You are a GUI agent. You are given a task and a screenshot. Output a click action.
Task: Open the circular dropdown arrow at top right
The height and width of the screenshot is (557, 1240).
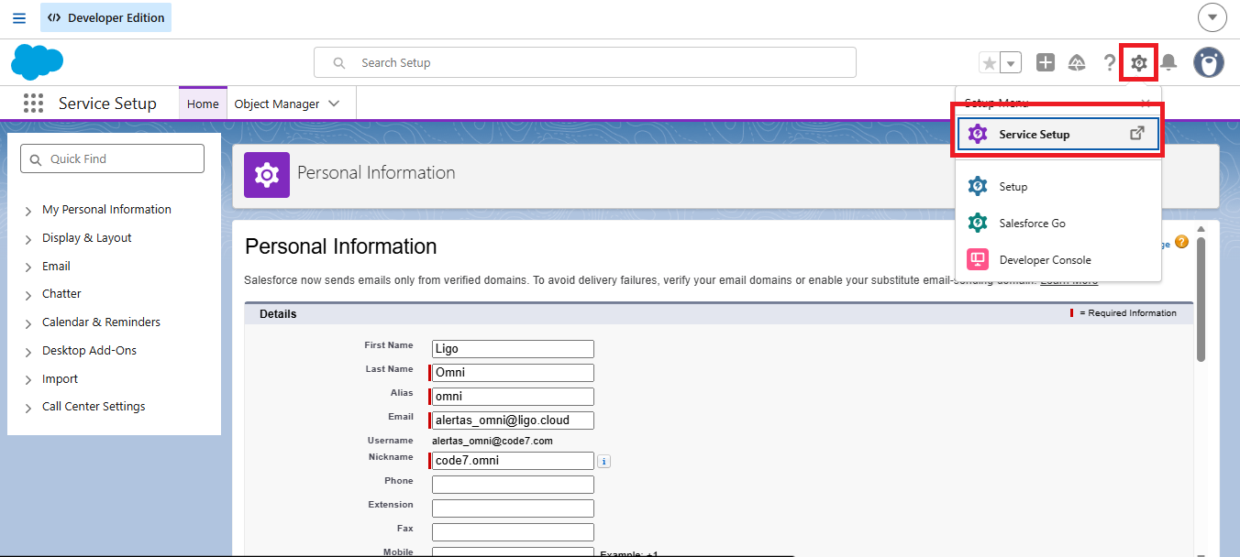pyautogui.click(x=1212, y=17)
